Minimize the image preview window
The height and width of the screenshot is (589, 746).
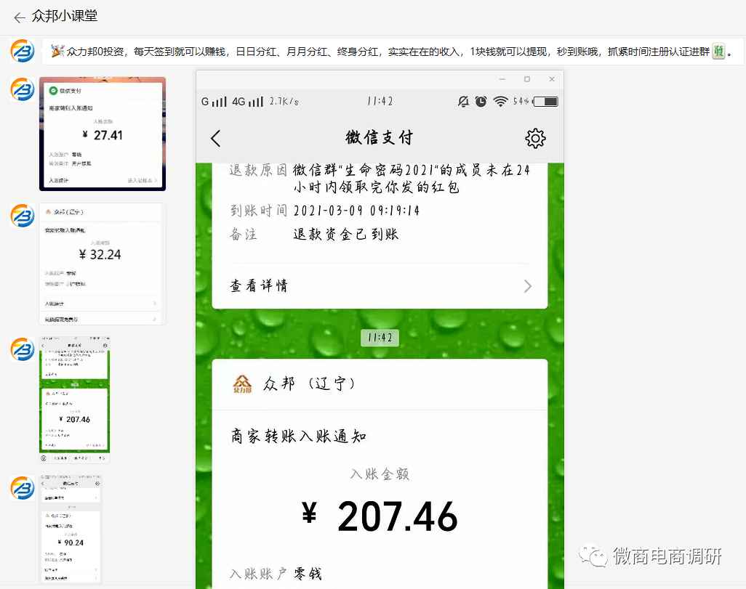(x=502, y=79)
